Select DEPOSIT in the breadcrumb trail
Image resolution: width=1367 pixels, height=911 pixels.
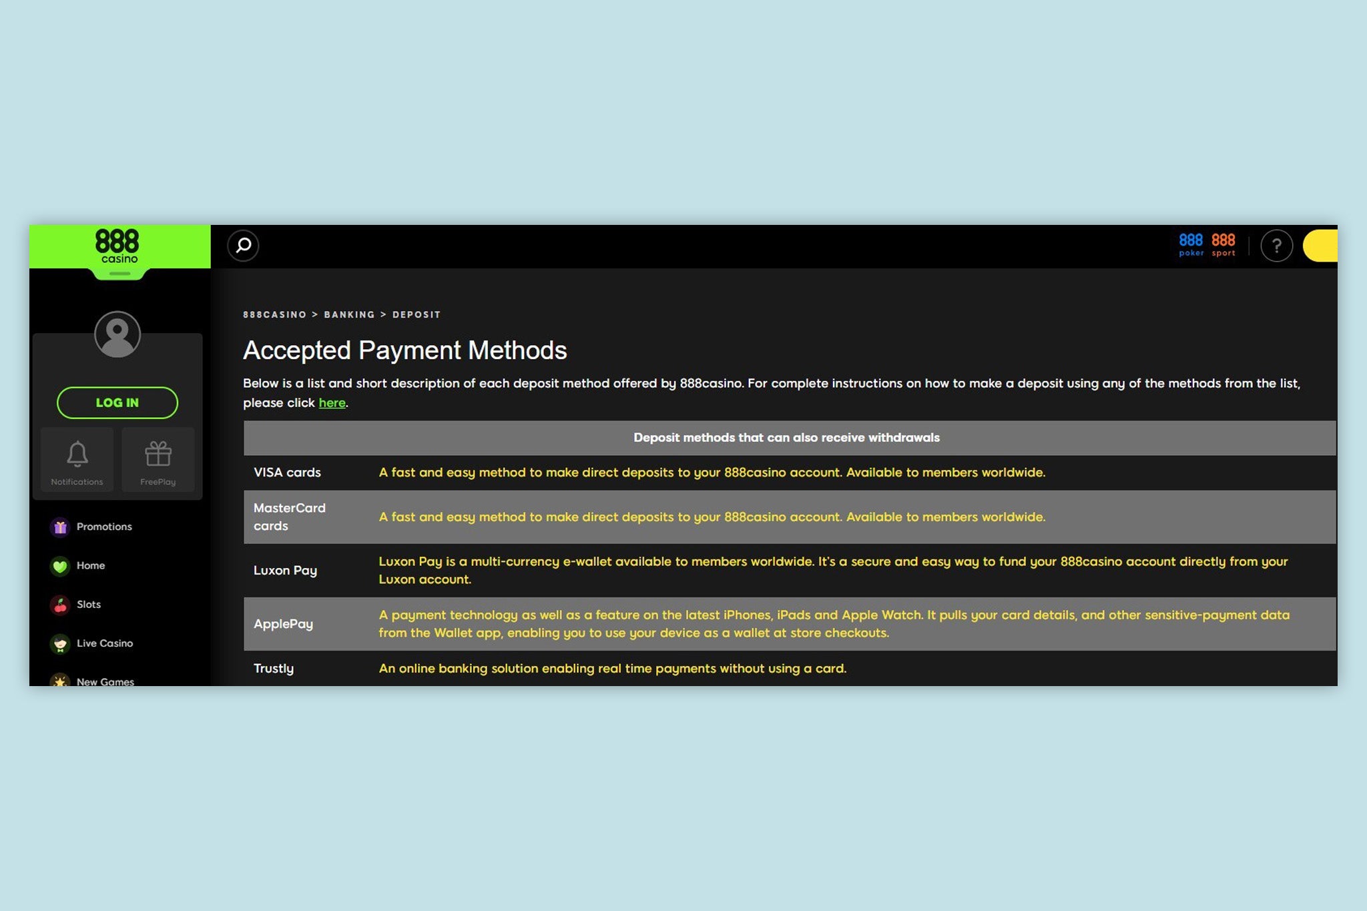pos(417,314)
